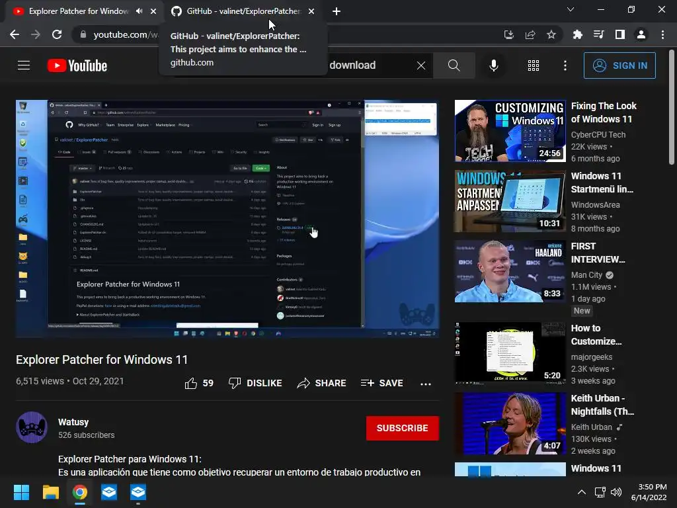
Task: Open Windows 11 Startmenü video thumbnail
Action: click(x=510, y=201)
